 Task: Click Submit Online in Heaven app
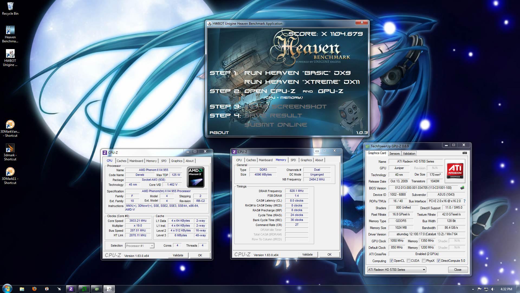click(x=276, y=125)
